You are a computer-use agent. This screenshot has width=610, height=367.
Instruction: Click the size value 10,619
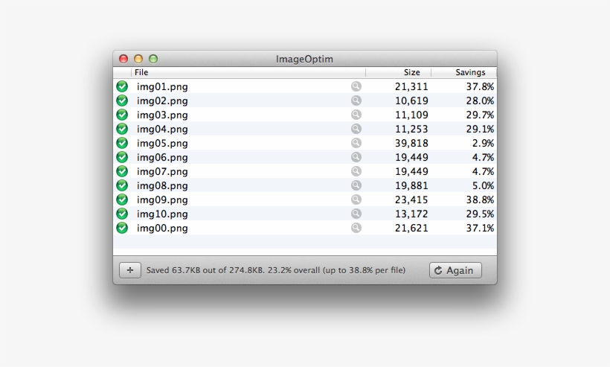(x=411, y=100)
